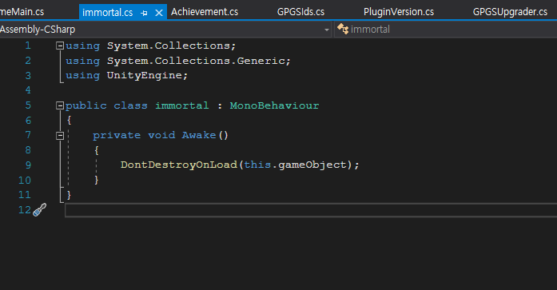557x290 pixels.
Task: Open the GPGSUpgrader.cs tab
Action: [510, 12]
